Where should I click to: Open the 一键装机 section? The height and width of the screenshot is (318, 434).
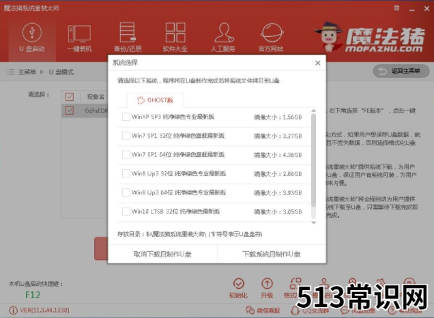pyautogui.click(x=79, y=38)
